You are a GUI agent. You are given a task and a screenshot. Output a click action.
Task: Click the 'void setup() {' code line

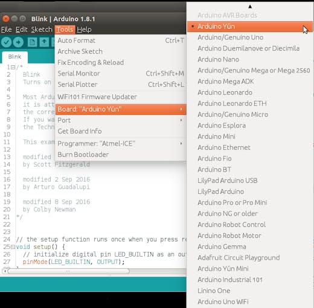40,247
